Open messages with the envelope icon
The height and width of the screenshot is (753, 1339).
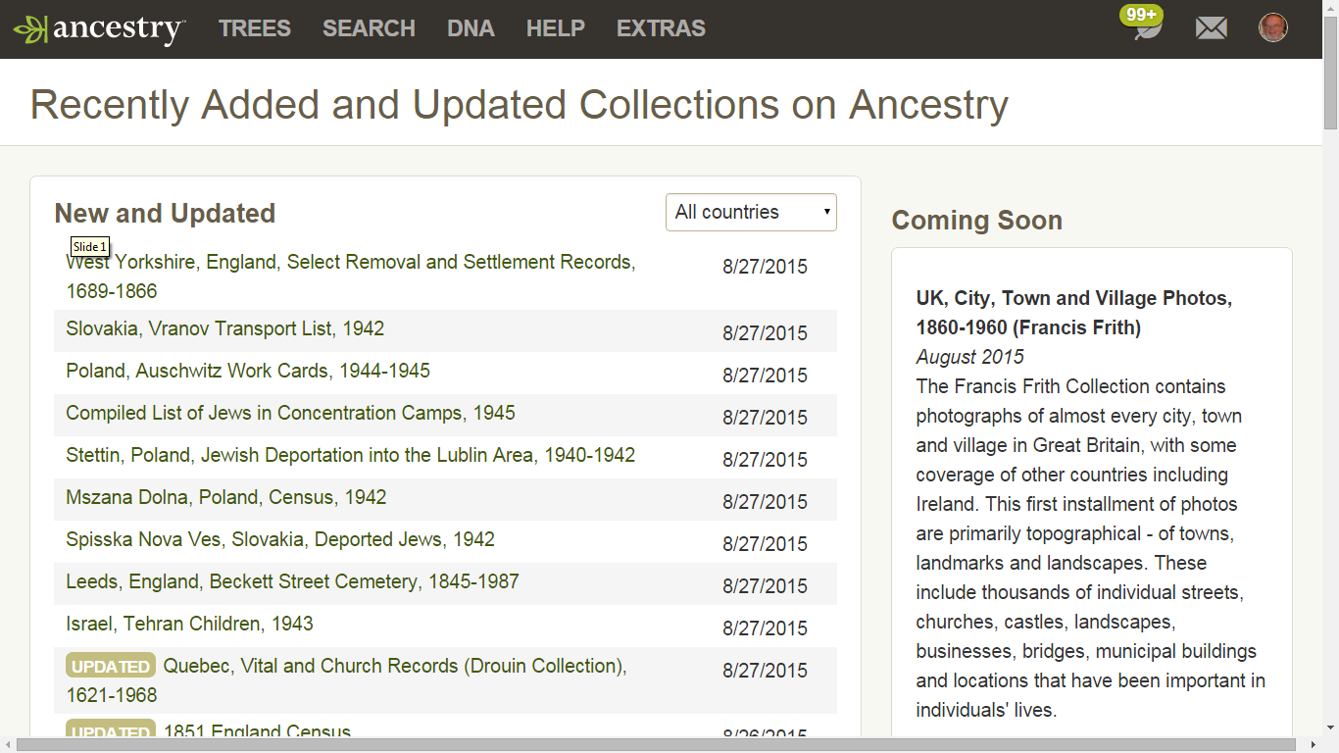coord(1212,26)
